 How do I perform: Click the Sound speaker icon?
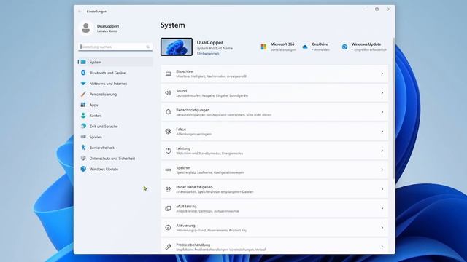coord(169,93)
